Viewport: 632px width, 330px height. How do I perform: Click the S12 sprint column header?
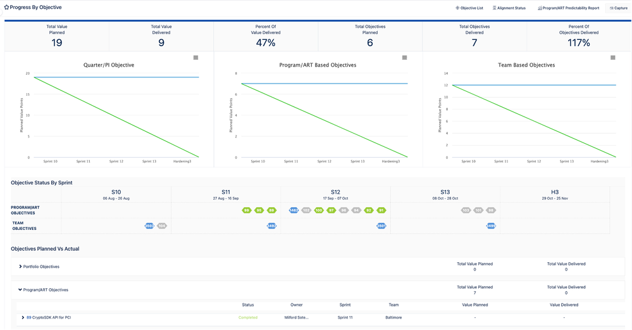(x=335, y=194)
